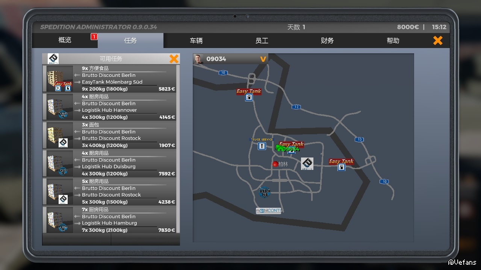Select the 9x 方便食品 EasyTank Mölenbarg Süd task
Viewport: 481px width, 270px height.
[109, 79]
